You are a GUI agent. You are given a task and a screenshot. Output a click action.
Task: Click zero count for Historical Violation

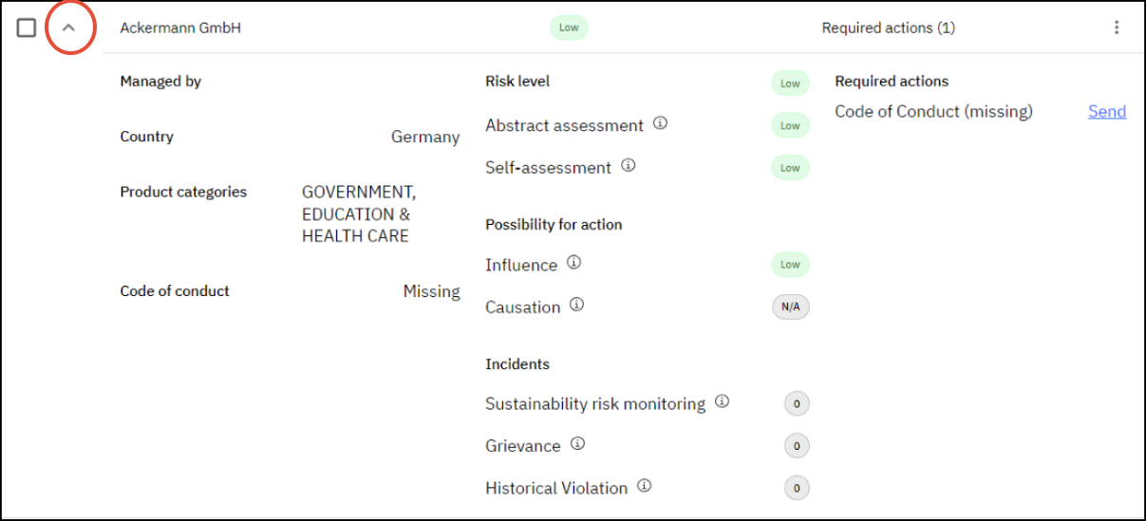coord(797,489)
